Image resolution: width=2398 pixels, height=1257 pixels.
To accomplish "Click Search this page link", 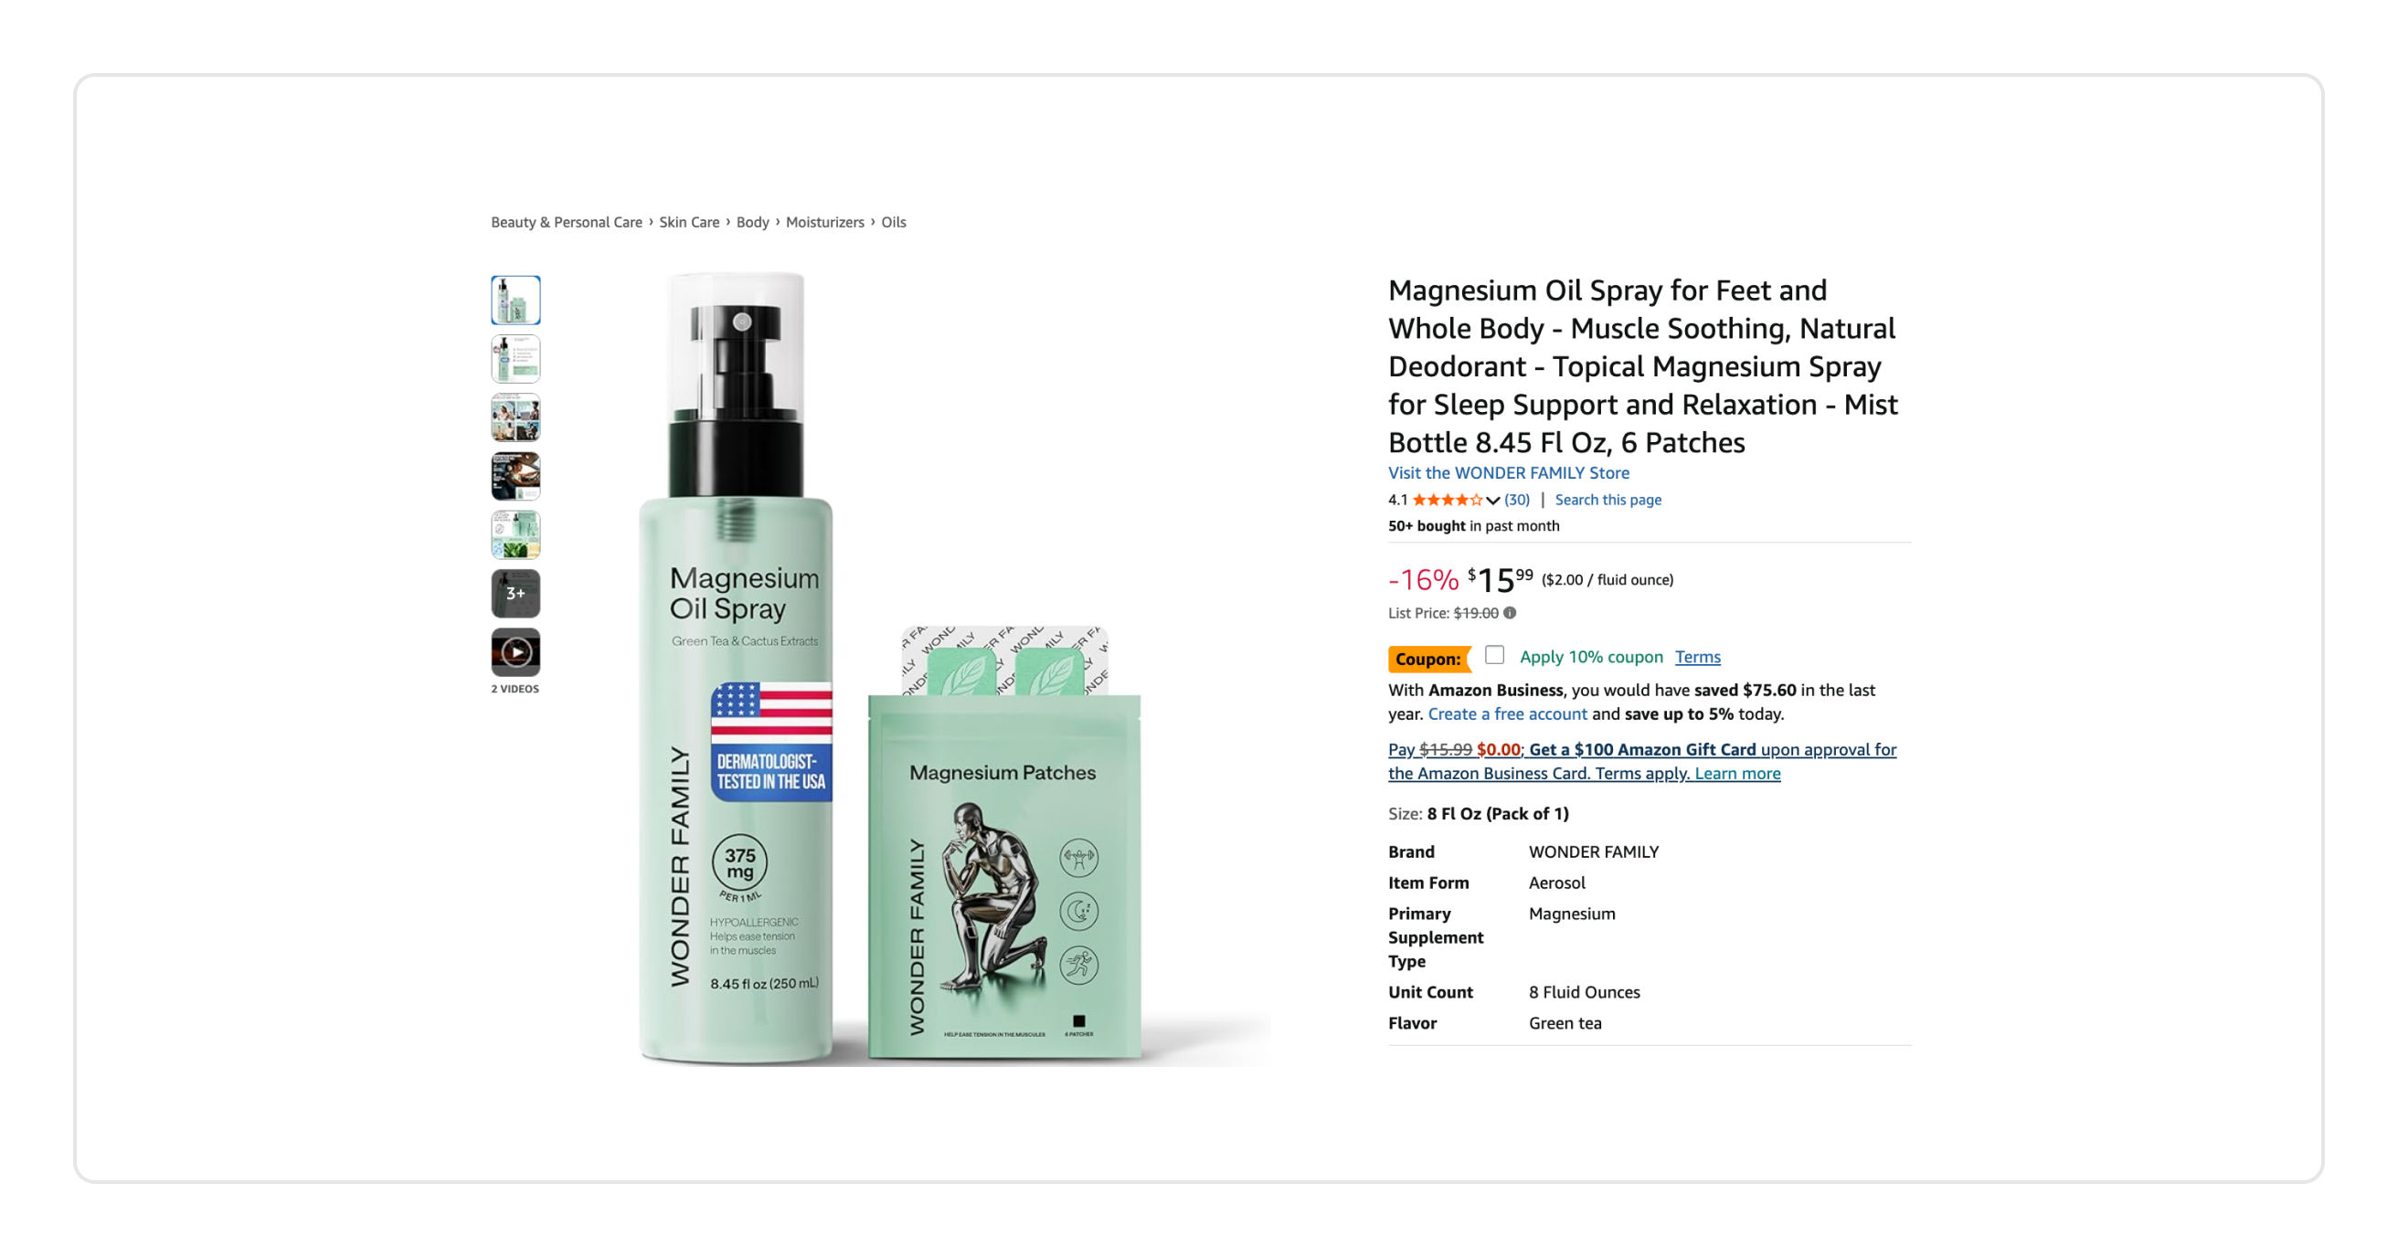I will pyautogui.click(x=1608, y=501).
